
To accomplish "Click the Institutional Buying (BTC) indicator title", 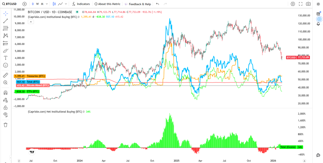I will click(x=52, y=17).
